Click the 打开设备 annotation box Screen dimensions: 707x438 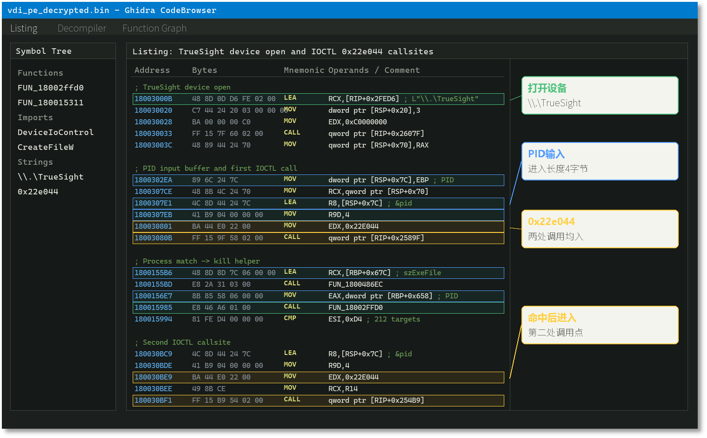(600, 95)
